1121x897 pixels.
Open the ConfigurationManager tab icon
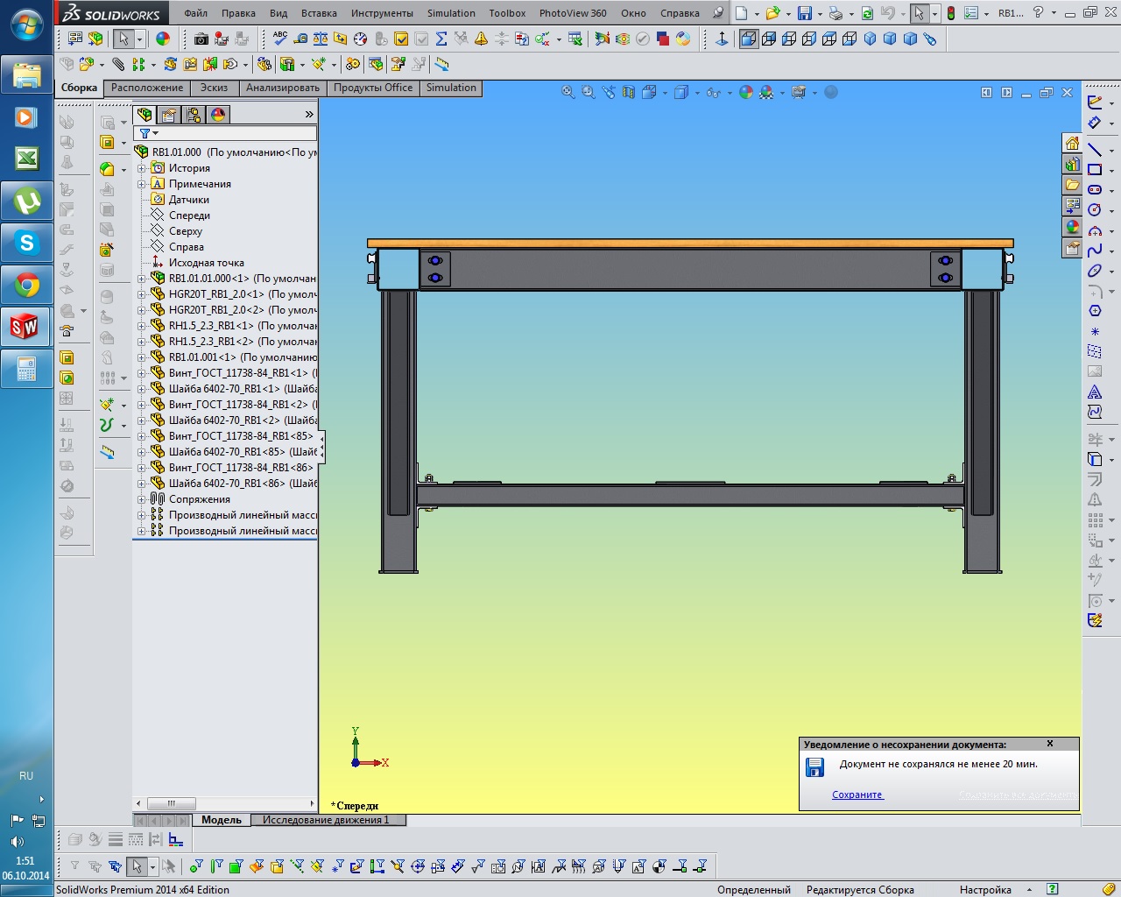coord(194,115)
